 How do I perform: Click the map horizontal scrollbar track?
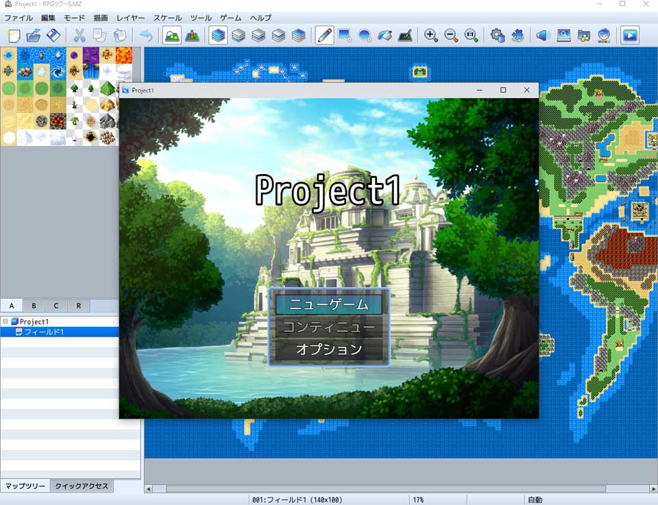click(x=386, y=489)
